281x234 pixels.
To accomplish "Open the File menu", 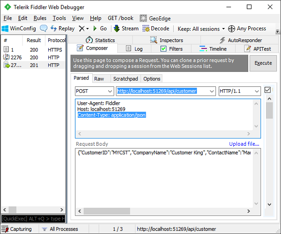I will (x=7, y=18).
